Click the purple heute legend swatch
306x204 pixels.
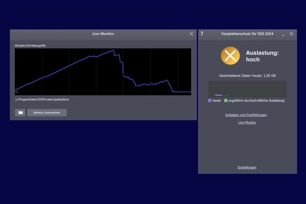(x=210, y=101)
